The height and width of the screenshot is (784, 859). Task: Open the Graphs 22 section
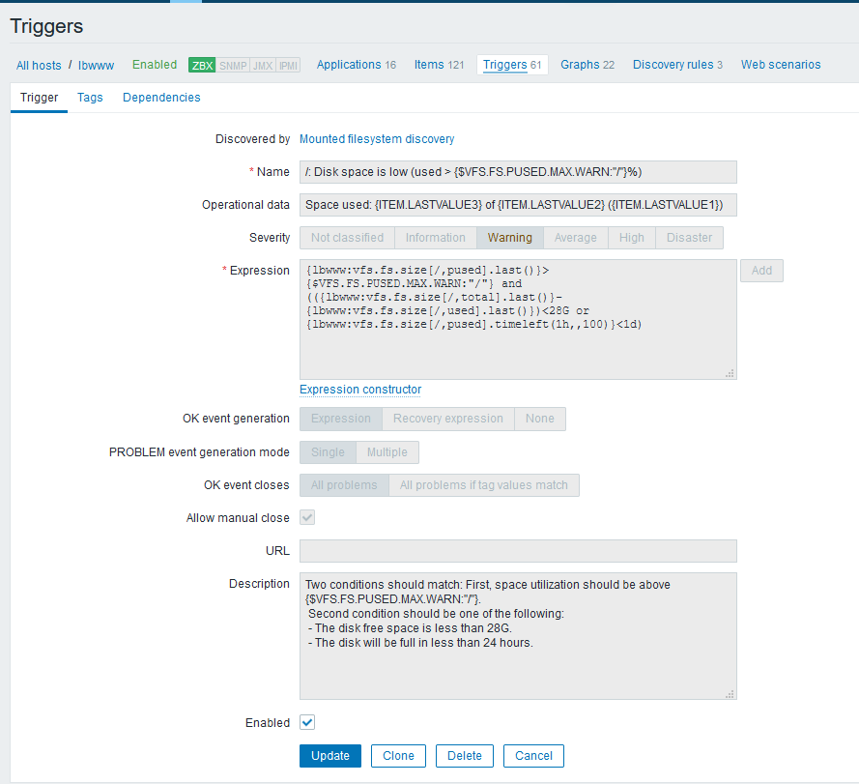[x=587, y=65]
